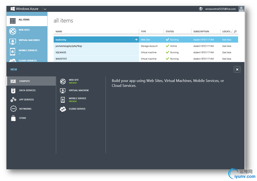Image resolution: width=257 pixels, height=181 pixels.
Task: Open the ALL ITEMS sidebar entry
Action: pyautogui.click(x=27, y=21)
